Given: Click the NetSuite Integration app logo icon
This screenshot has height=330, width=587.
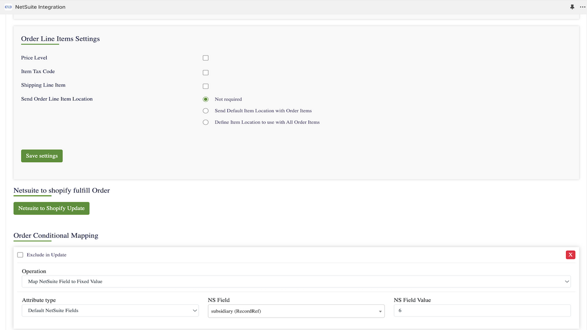Looking at the screenshot, I should pos(8,7).
